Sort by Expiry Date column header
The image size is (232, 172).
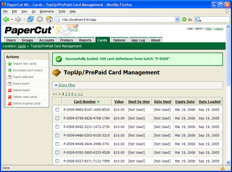185,102
